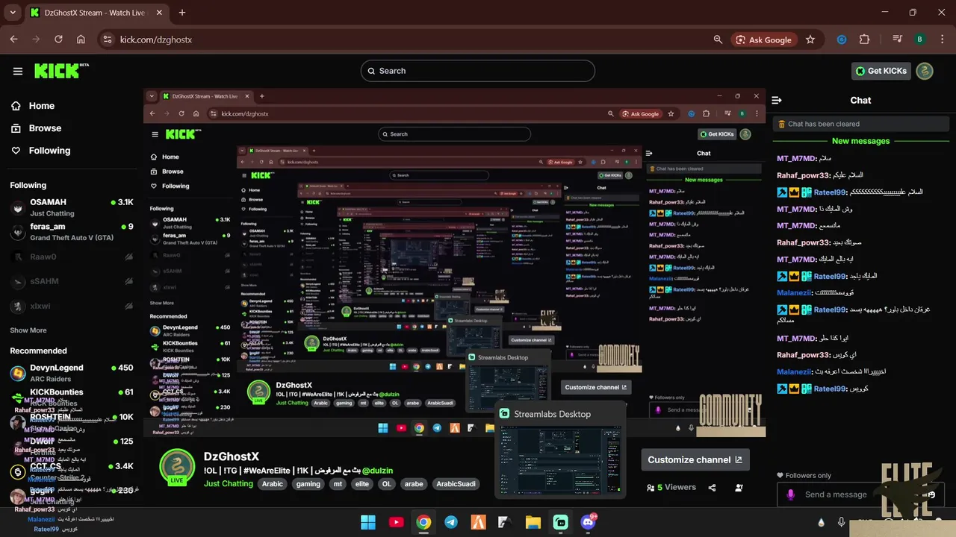
Task: Go back in the browser
Action: pos(13,40)
